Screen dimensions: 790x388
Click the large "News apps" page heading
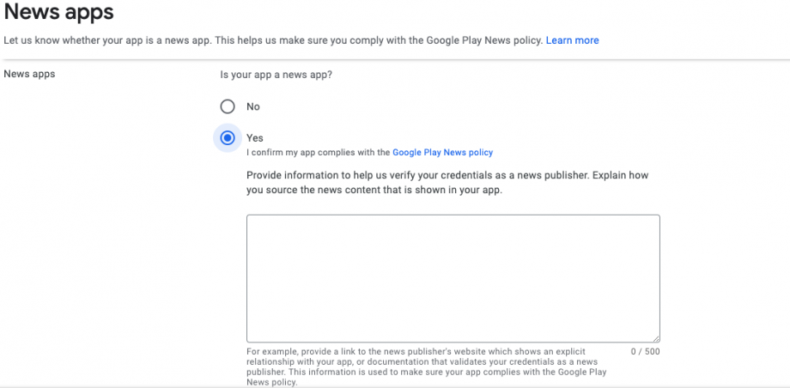click(59, 13)
